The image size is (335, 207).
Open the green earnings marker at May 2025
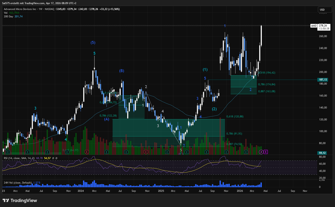187,152
